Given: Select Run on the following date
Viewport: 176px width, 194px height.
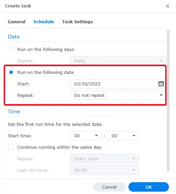Looking at the screenshot, I should coord(11,72).
